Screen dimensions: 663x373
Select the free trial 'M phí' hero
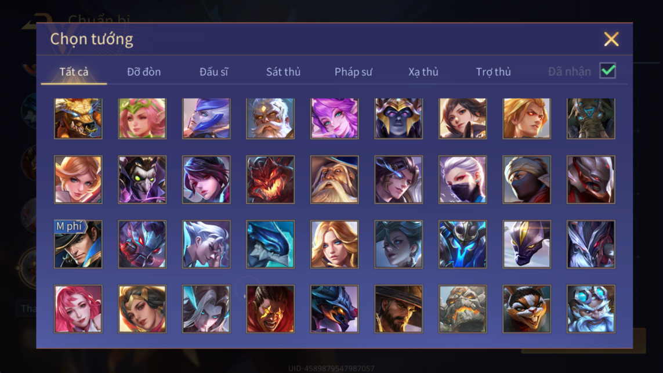pyautogui.click(x=78, y=244)
